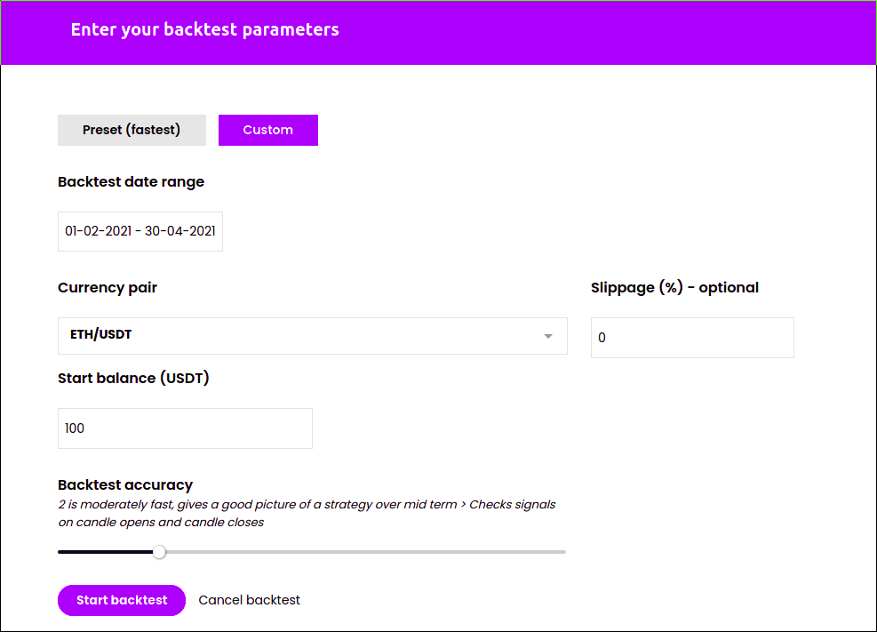
Task: Start the backtest
Action: (122, 600)
